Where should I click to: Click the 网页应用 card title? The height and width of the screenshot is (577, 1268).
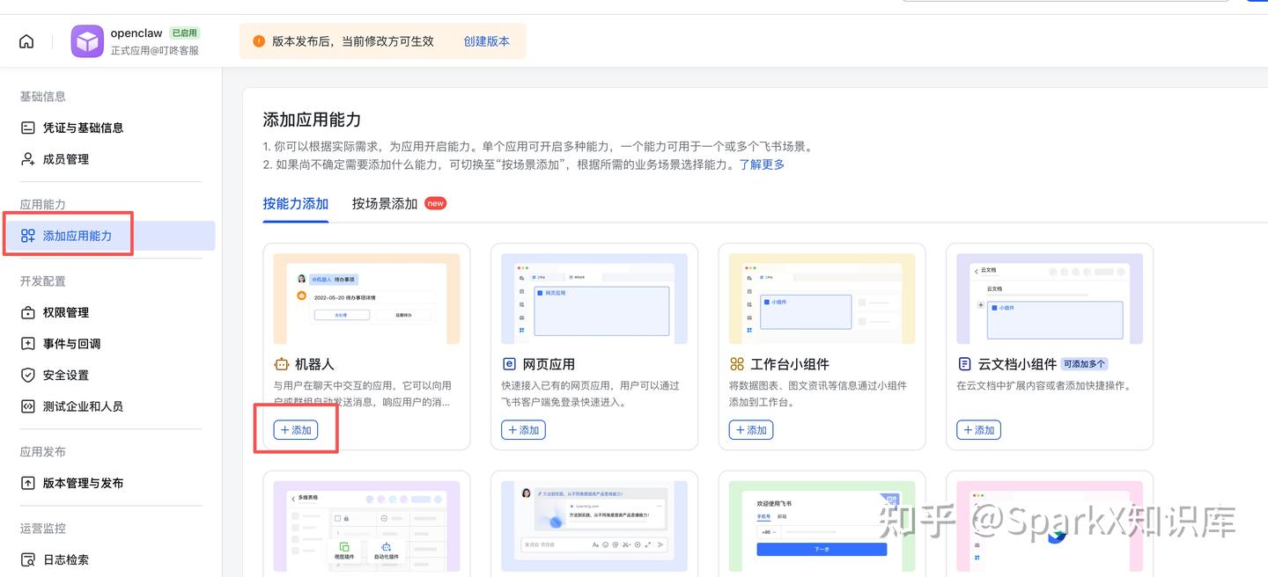(x=549, y=364)
